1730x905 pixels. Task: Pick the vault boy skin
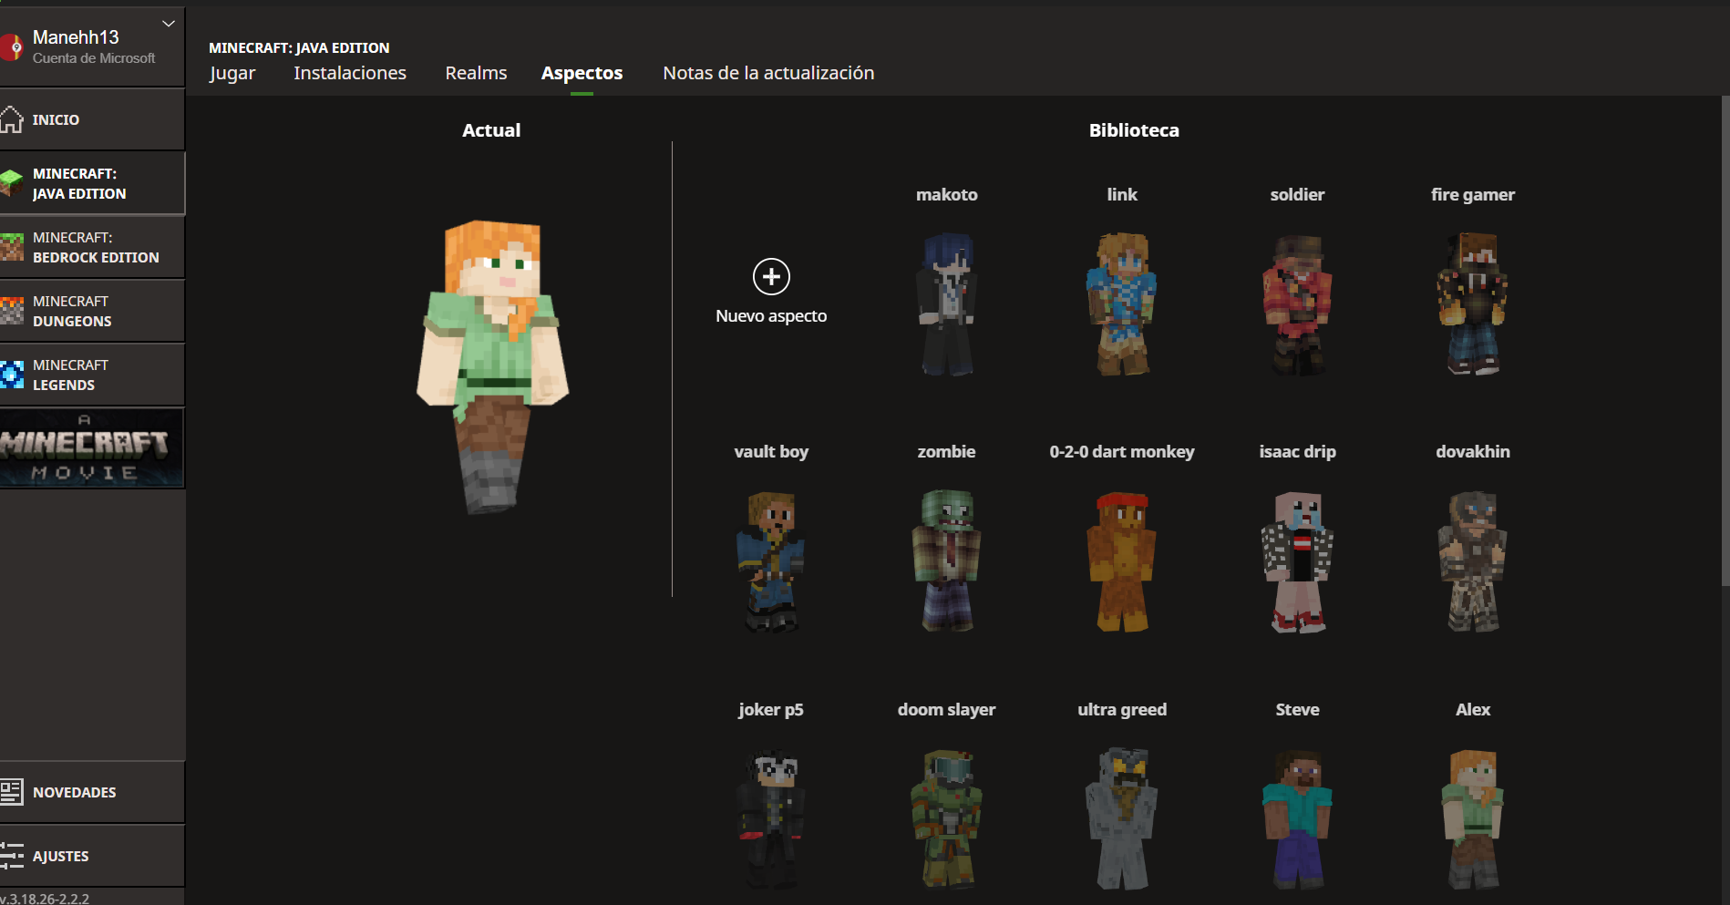coord(771,561)
